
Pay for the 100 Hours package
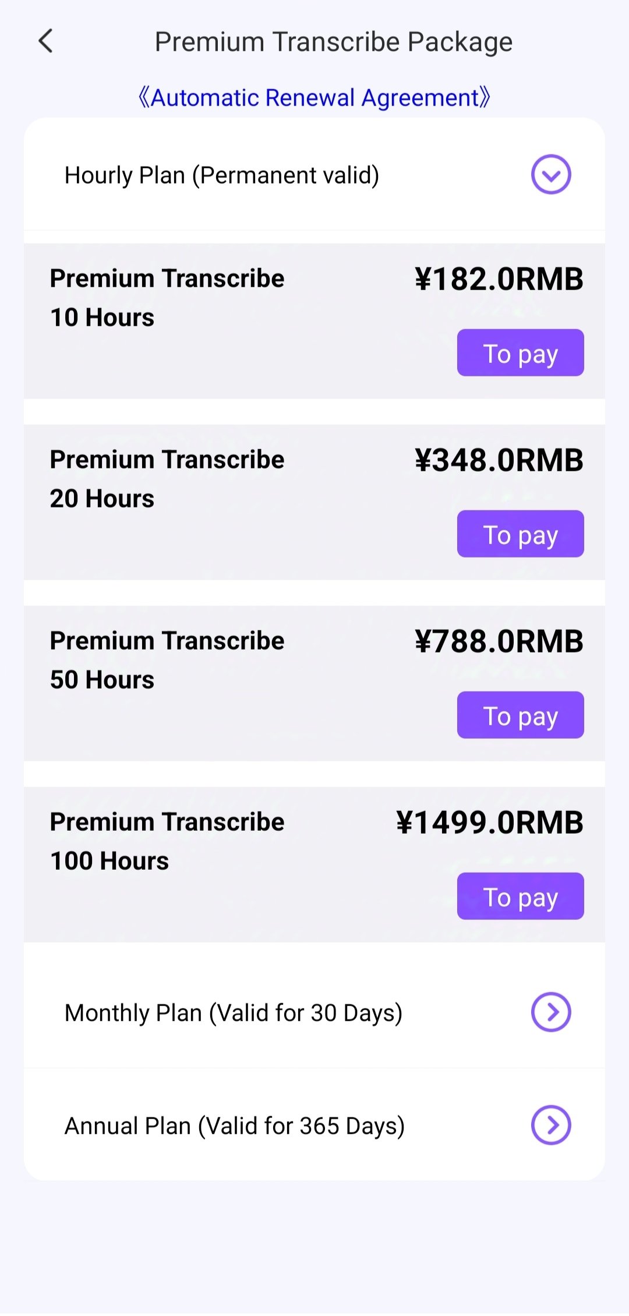coord(520,896)
